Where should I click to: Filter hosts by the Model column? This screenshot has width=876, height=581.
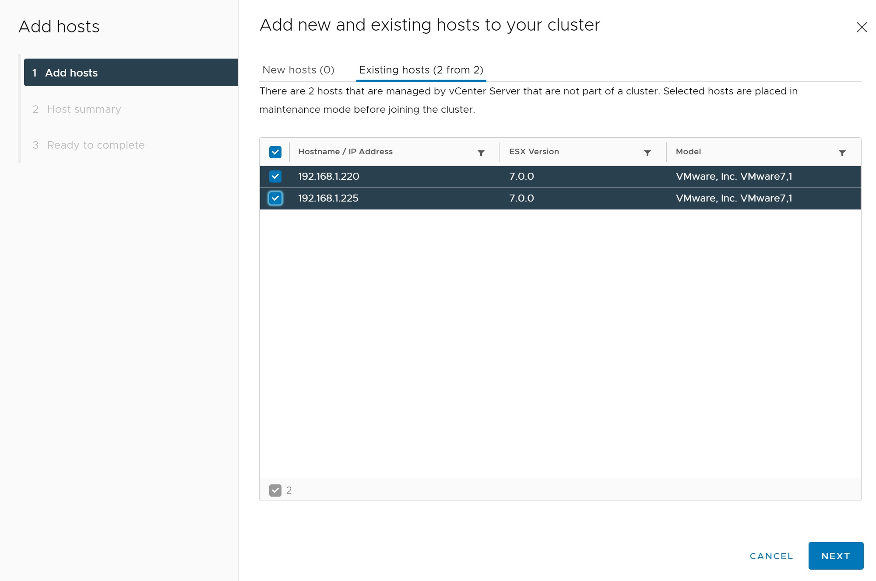(842, 153)
